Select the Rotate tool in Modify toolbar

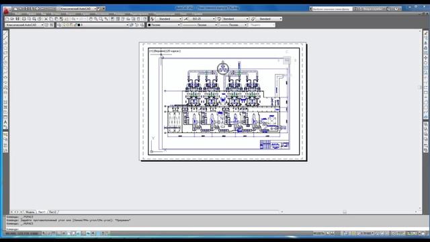click(x=425, y=63)
